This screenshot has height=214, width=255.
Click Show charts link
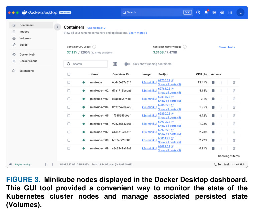pyautogui.click(x=227, y=47)
